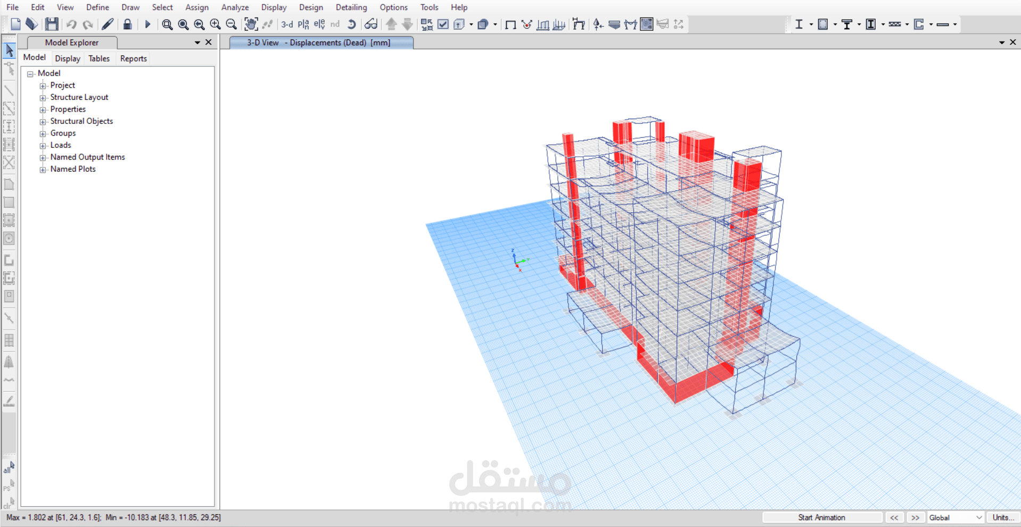1021x527 pixels.
Task: Click the Start Animation button
Action: pos(822,517)
